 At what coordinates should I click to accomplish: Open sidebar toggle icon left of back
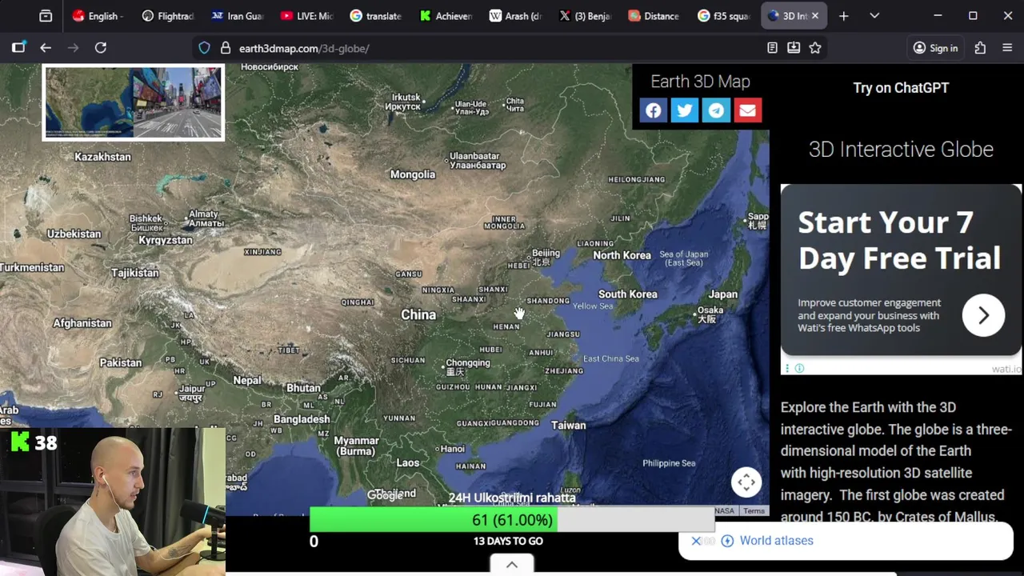pos(18,48)
